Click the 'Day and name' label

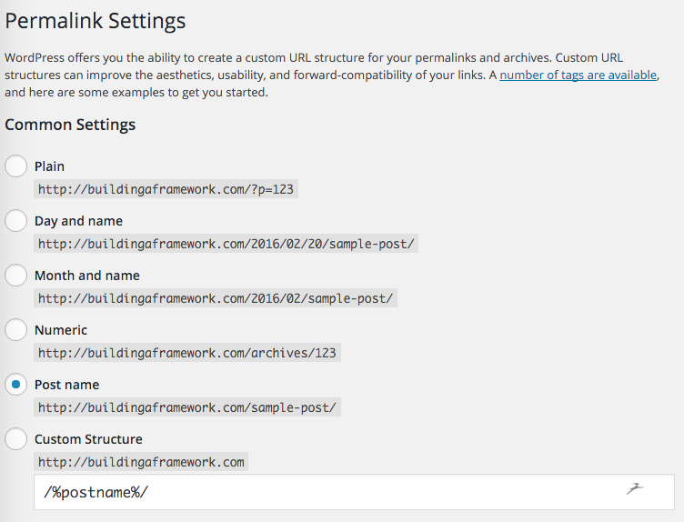pos(78,221)
